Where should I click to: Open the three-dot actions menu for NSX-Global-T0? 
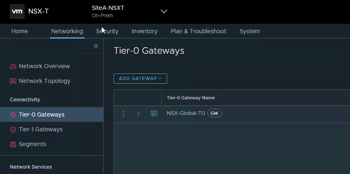click(123, 114)
